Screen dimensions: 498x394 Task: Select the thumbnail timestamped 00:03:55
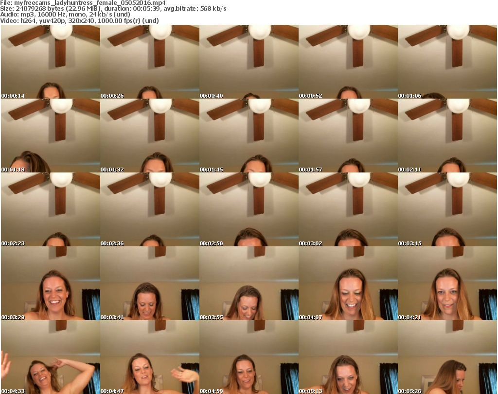(249, 283)
